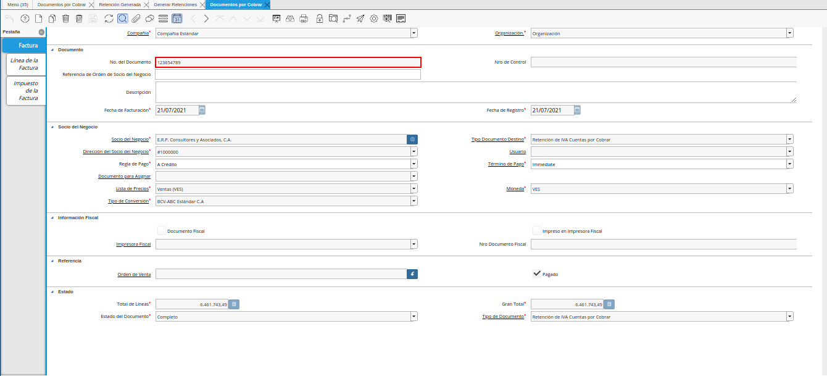Open the calculator for Total de Líneas
The width and height of the screenshot is (827, 376).
pos(235,304)
